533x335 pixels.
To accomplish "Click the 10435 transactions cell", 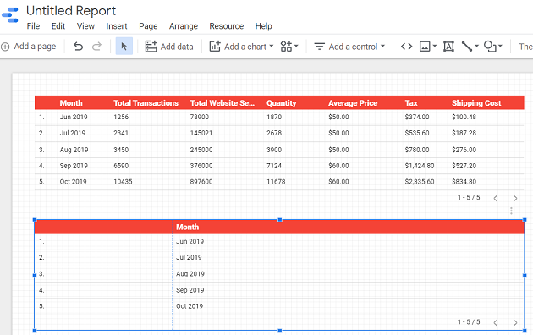I will (123, 182).
